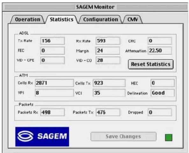Click the CRC value field

160,41
